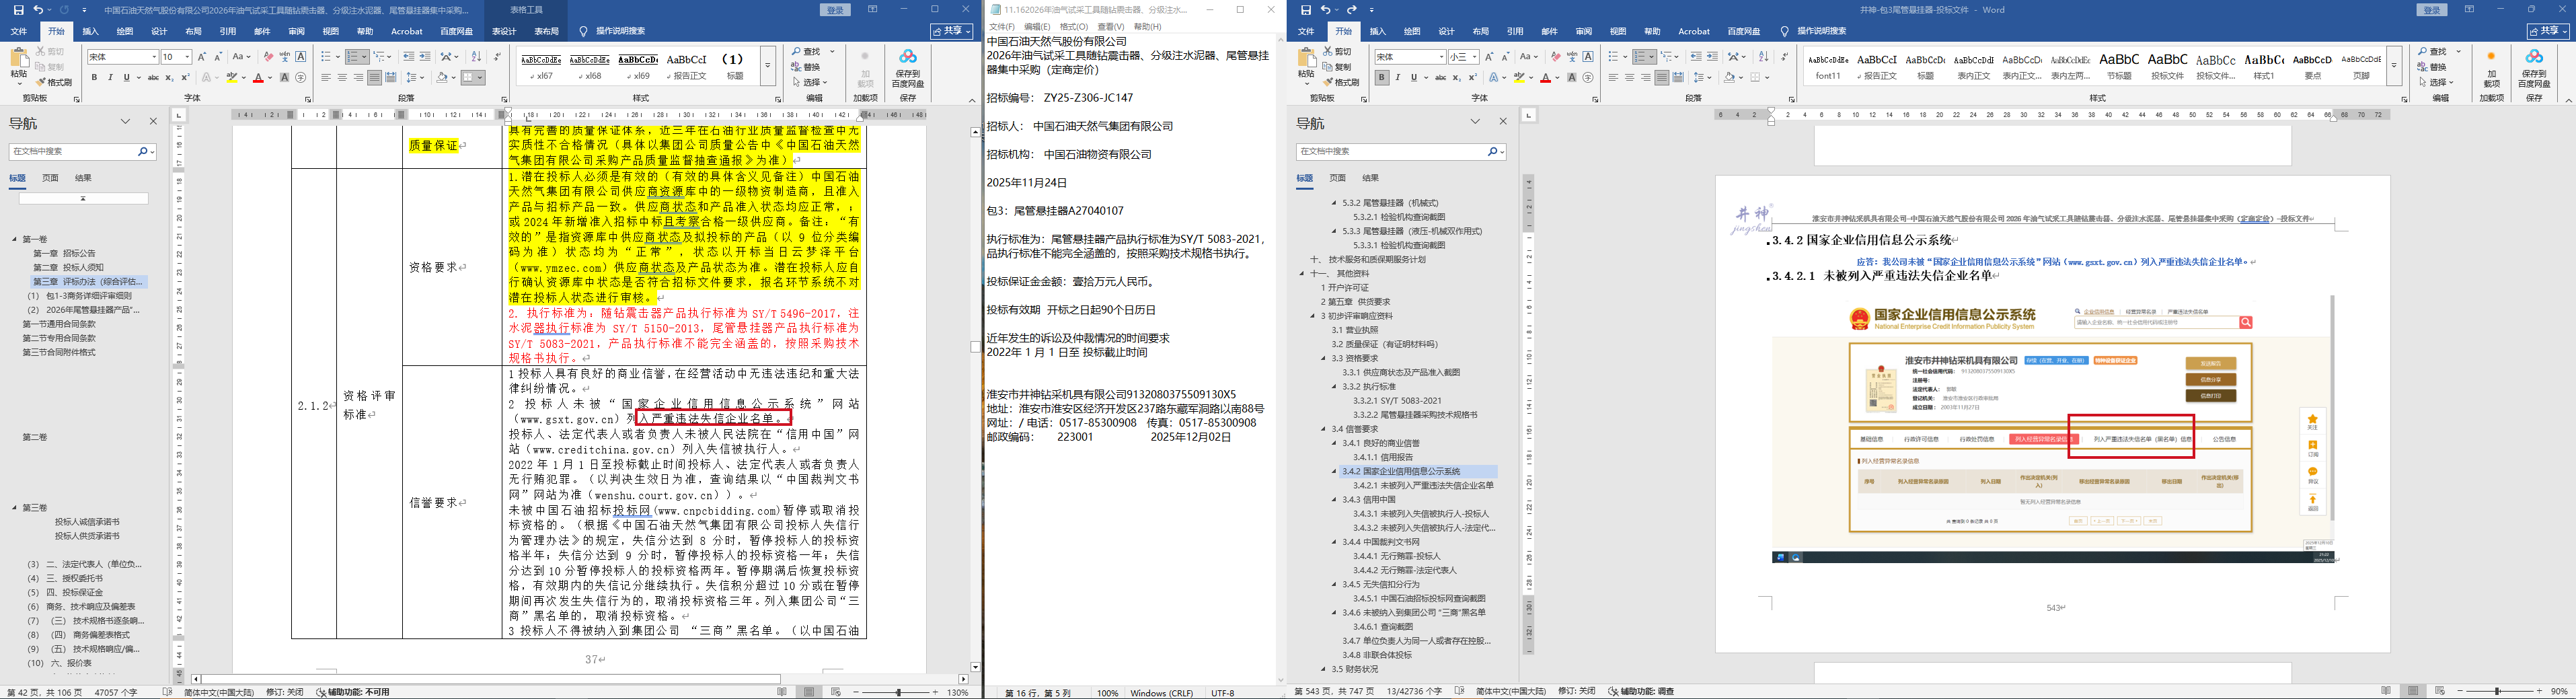Open 表设计 tab in 中国石油 Word window
The image size is (2576, 699).
[x=505, y=31]
